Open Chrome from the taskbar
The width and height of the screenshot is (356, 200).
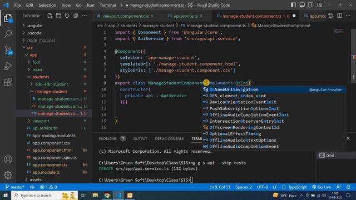(107, 195)
